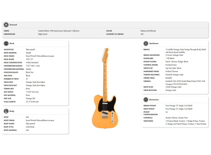Click the BODY FINISH label
This screenshot has width=211, height=155.
(9, 120)
